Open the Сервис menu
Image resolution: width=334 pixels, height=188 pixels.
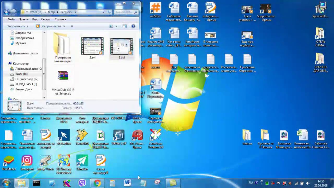(x=46, y=19)
